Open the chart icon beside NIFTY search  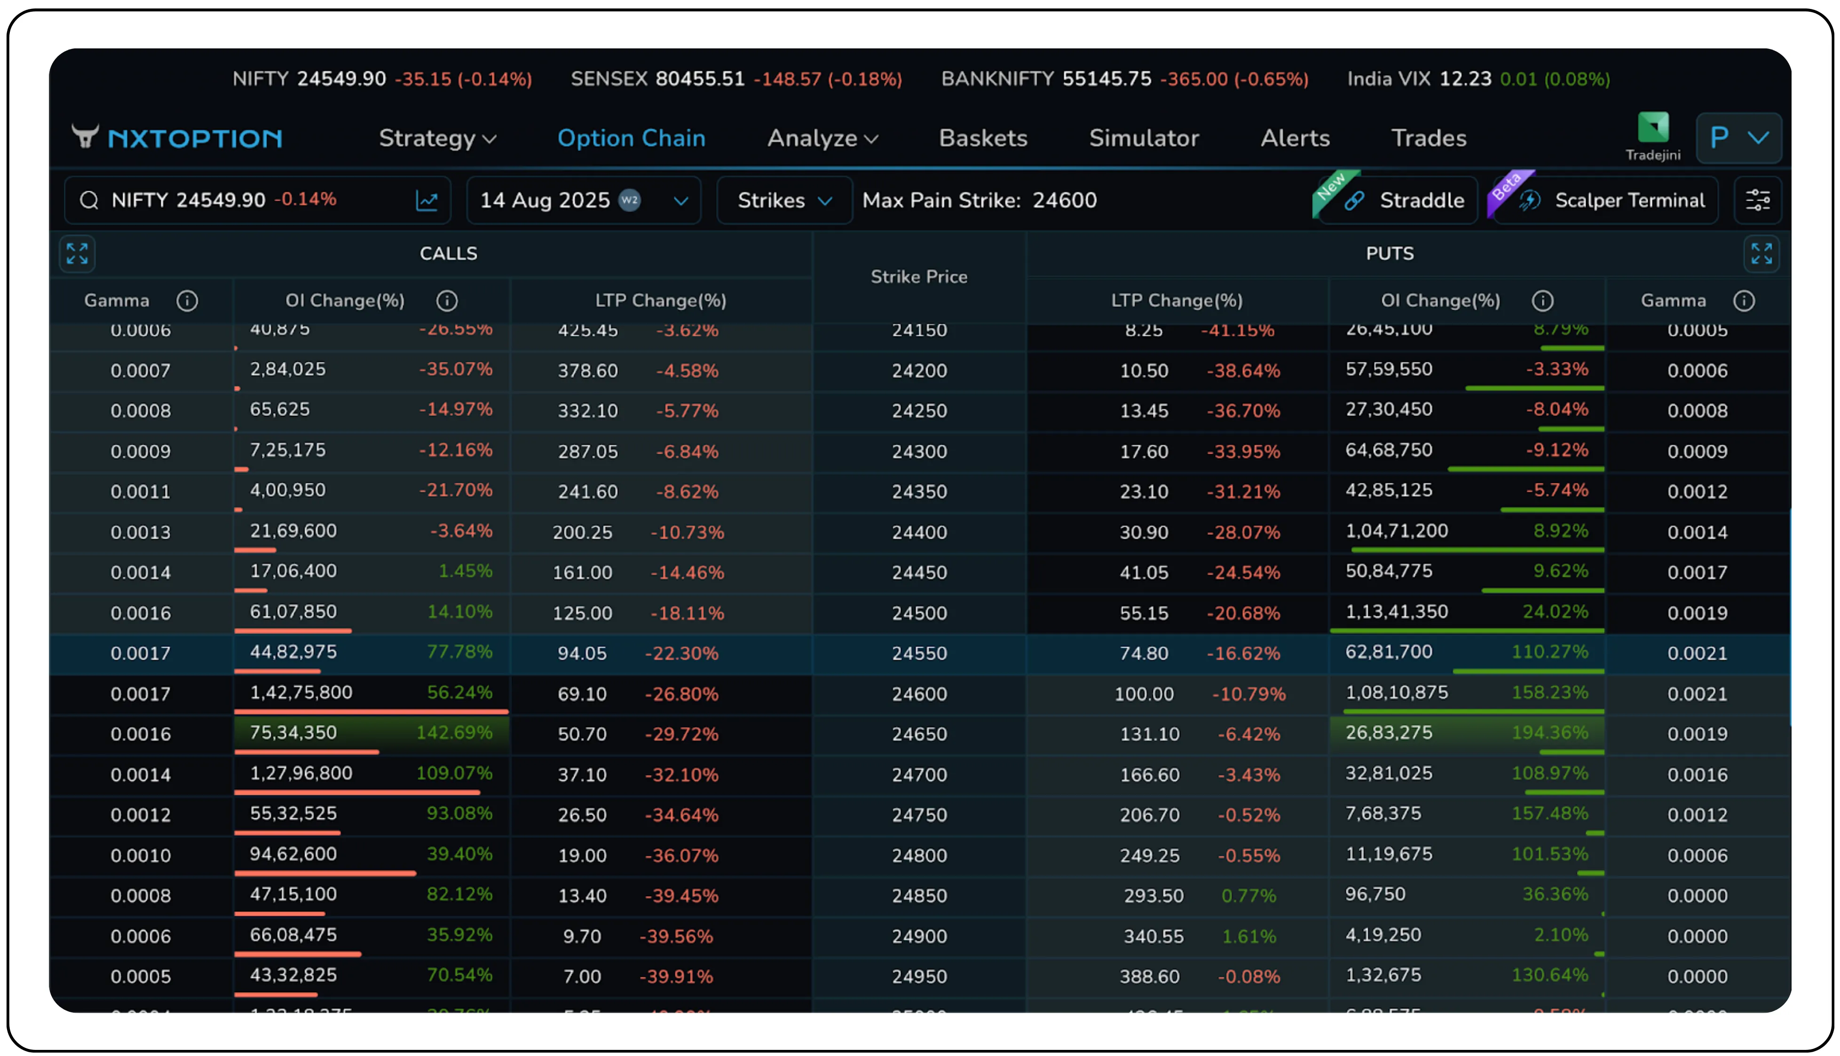426,200
